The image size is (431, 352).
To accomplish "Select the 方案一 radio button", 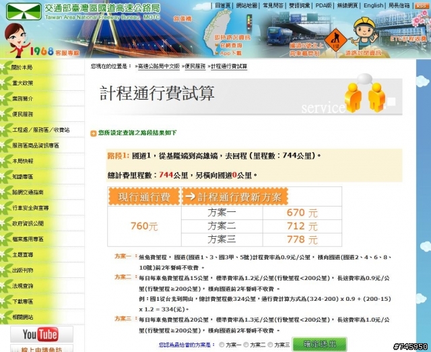I will click(222, 345).
